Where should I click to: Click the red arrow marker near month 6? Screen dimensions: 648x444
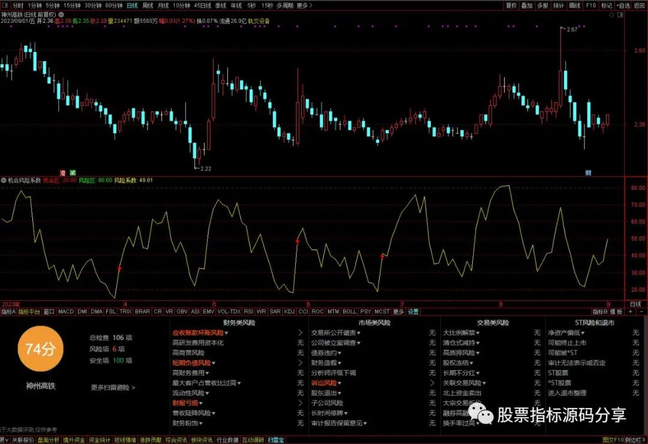click(x=298, y=241)
